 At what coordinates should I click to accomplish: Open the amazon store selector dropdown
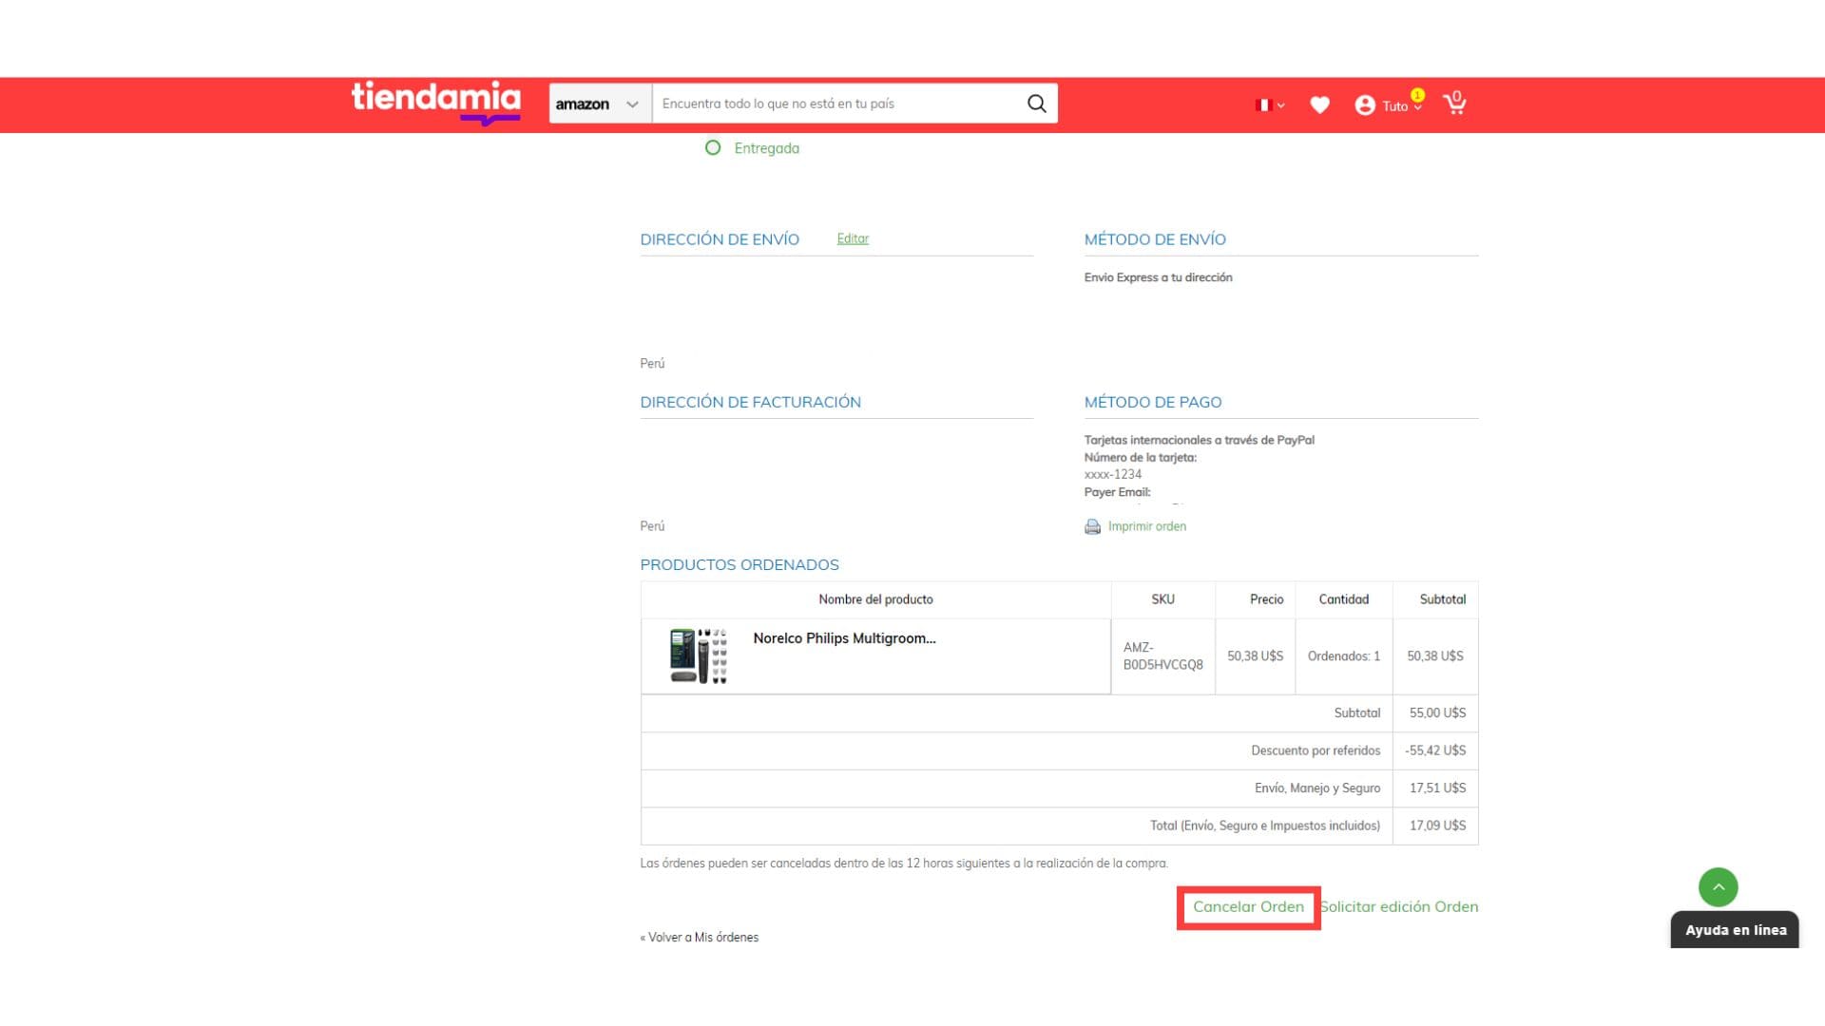click(600, 104)
